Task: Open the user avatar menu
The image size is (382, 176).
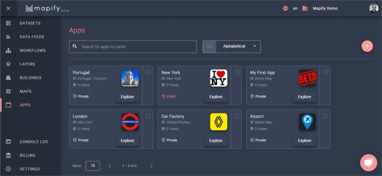Action: pos(374,8)
